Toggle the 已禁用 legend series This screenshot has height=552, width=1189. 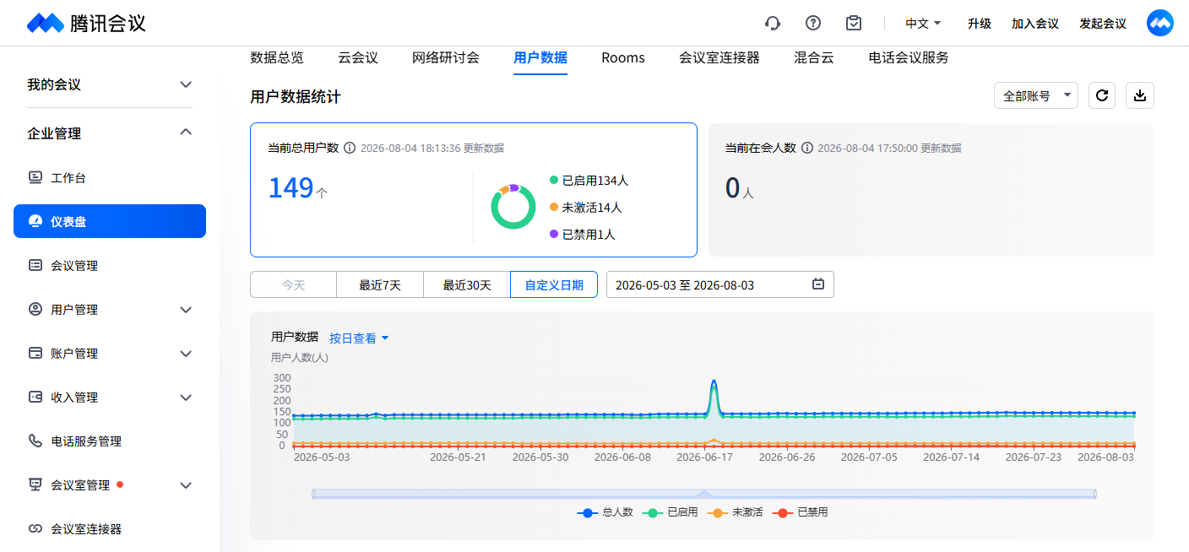pyautogui.click(x=801, y=512)
